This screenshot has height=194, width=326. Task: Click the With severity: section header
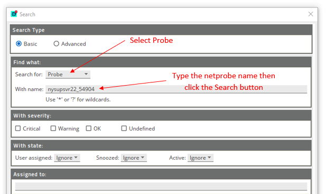click(161, 116)
